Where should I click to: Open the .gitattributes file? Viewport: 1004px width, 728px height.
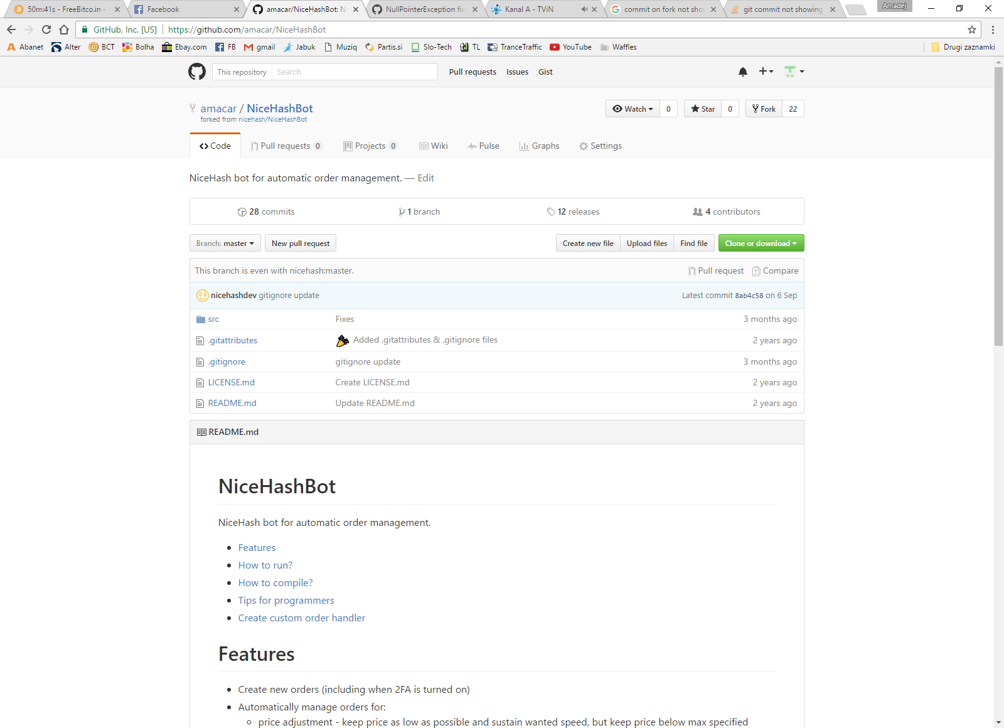(x=233, y=341)
